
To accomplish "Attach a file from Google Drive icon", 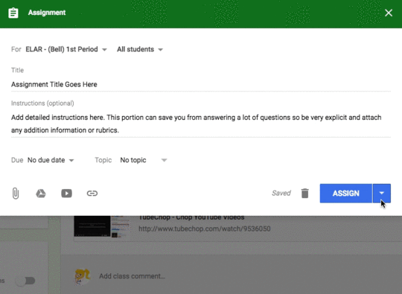I will [41, 194].
